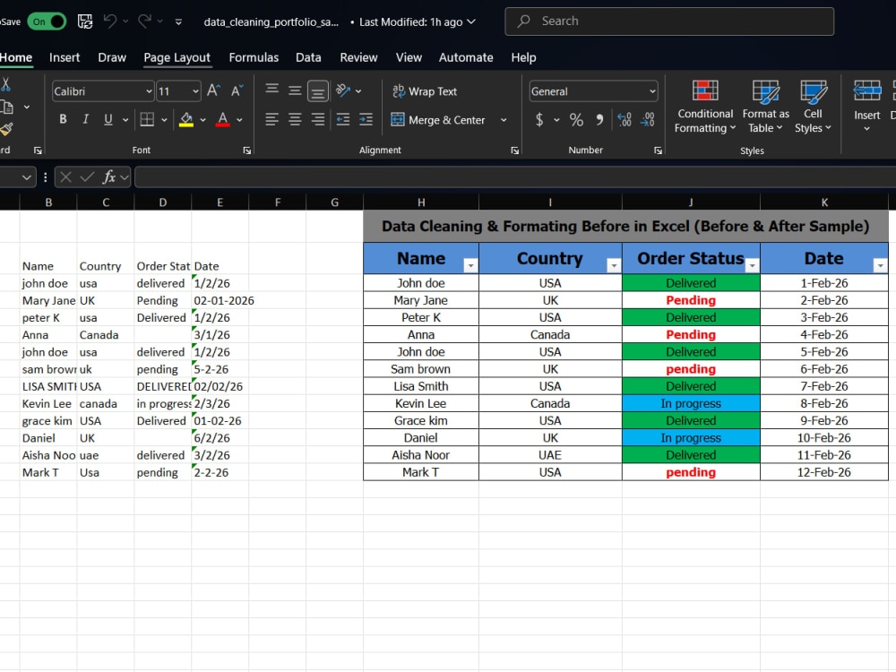
Task: Open Format as Table gallery
Action: click(x=766, y=108)
